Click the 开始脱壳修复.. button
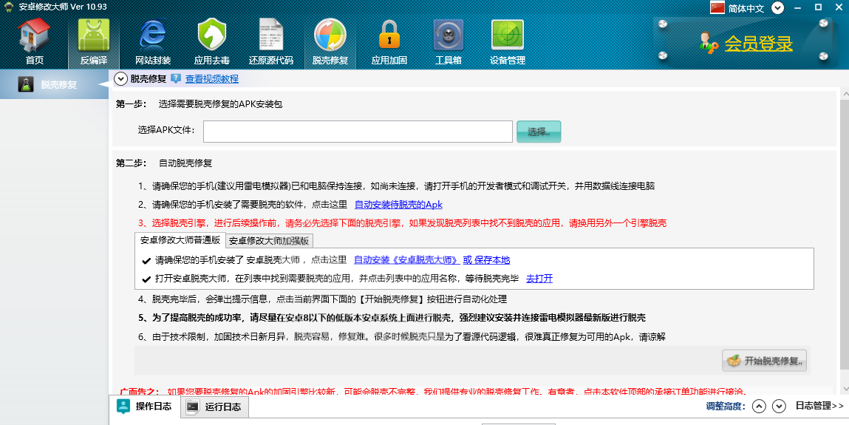Image resolution: width=849 pixels, height=425 pixels. click(x=765, y=361)
